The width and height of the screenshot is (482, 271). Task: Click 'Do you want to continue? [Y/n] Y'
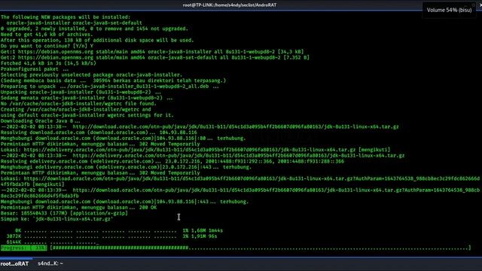pyautogui.click(x=47, y=46)
